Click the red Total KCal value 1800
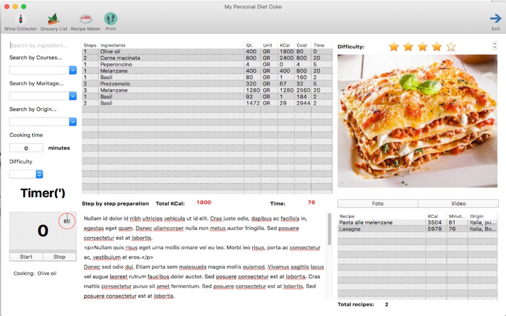Screen dimensions: 506x316 pyautogui.click(x=204, y=202)
